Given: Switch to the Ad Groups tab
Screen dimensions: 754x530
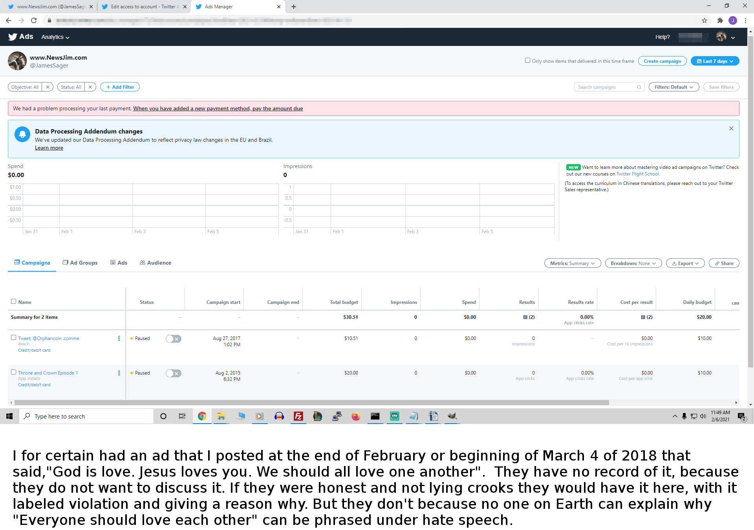Looking at the screenshot, I should [80, 263].
